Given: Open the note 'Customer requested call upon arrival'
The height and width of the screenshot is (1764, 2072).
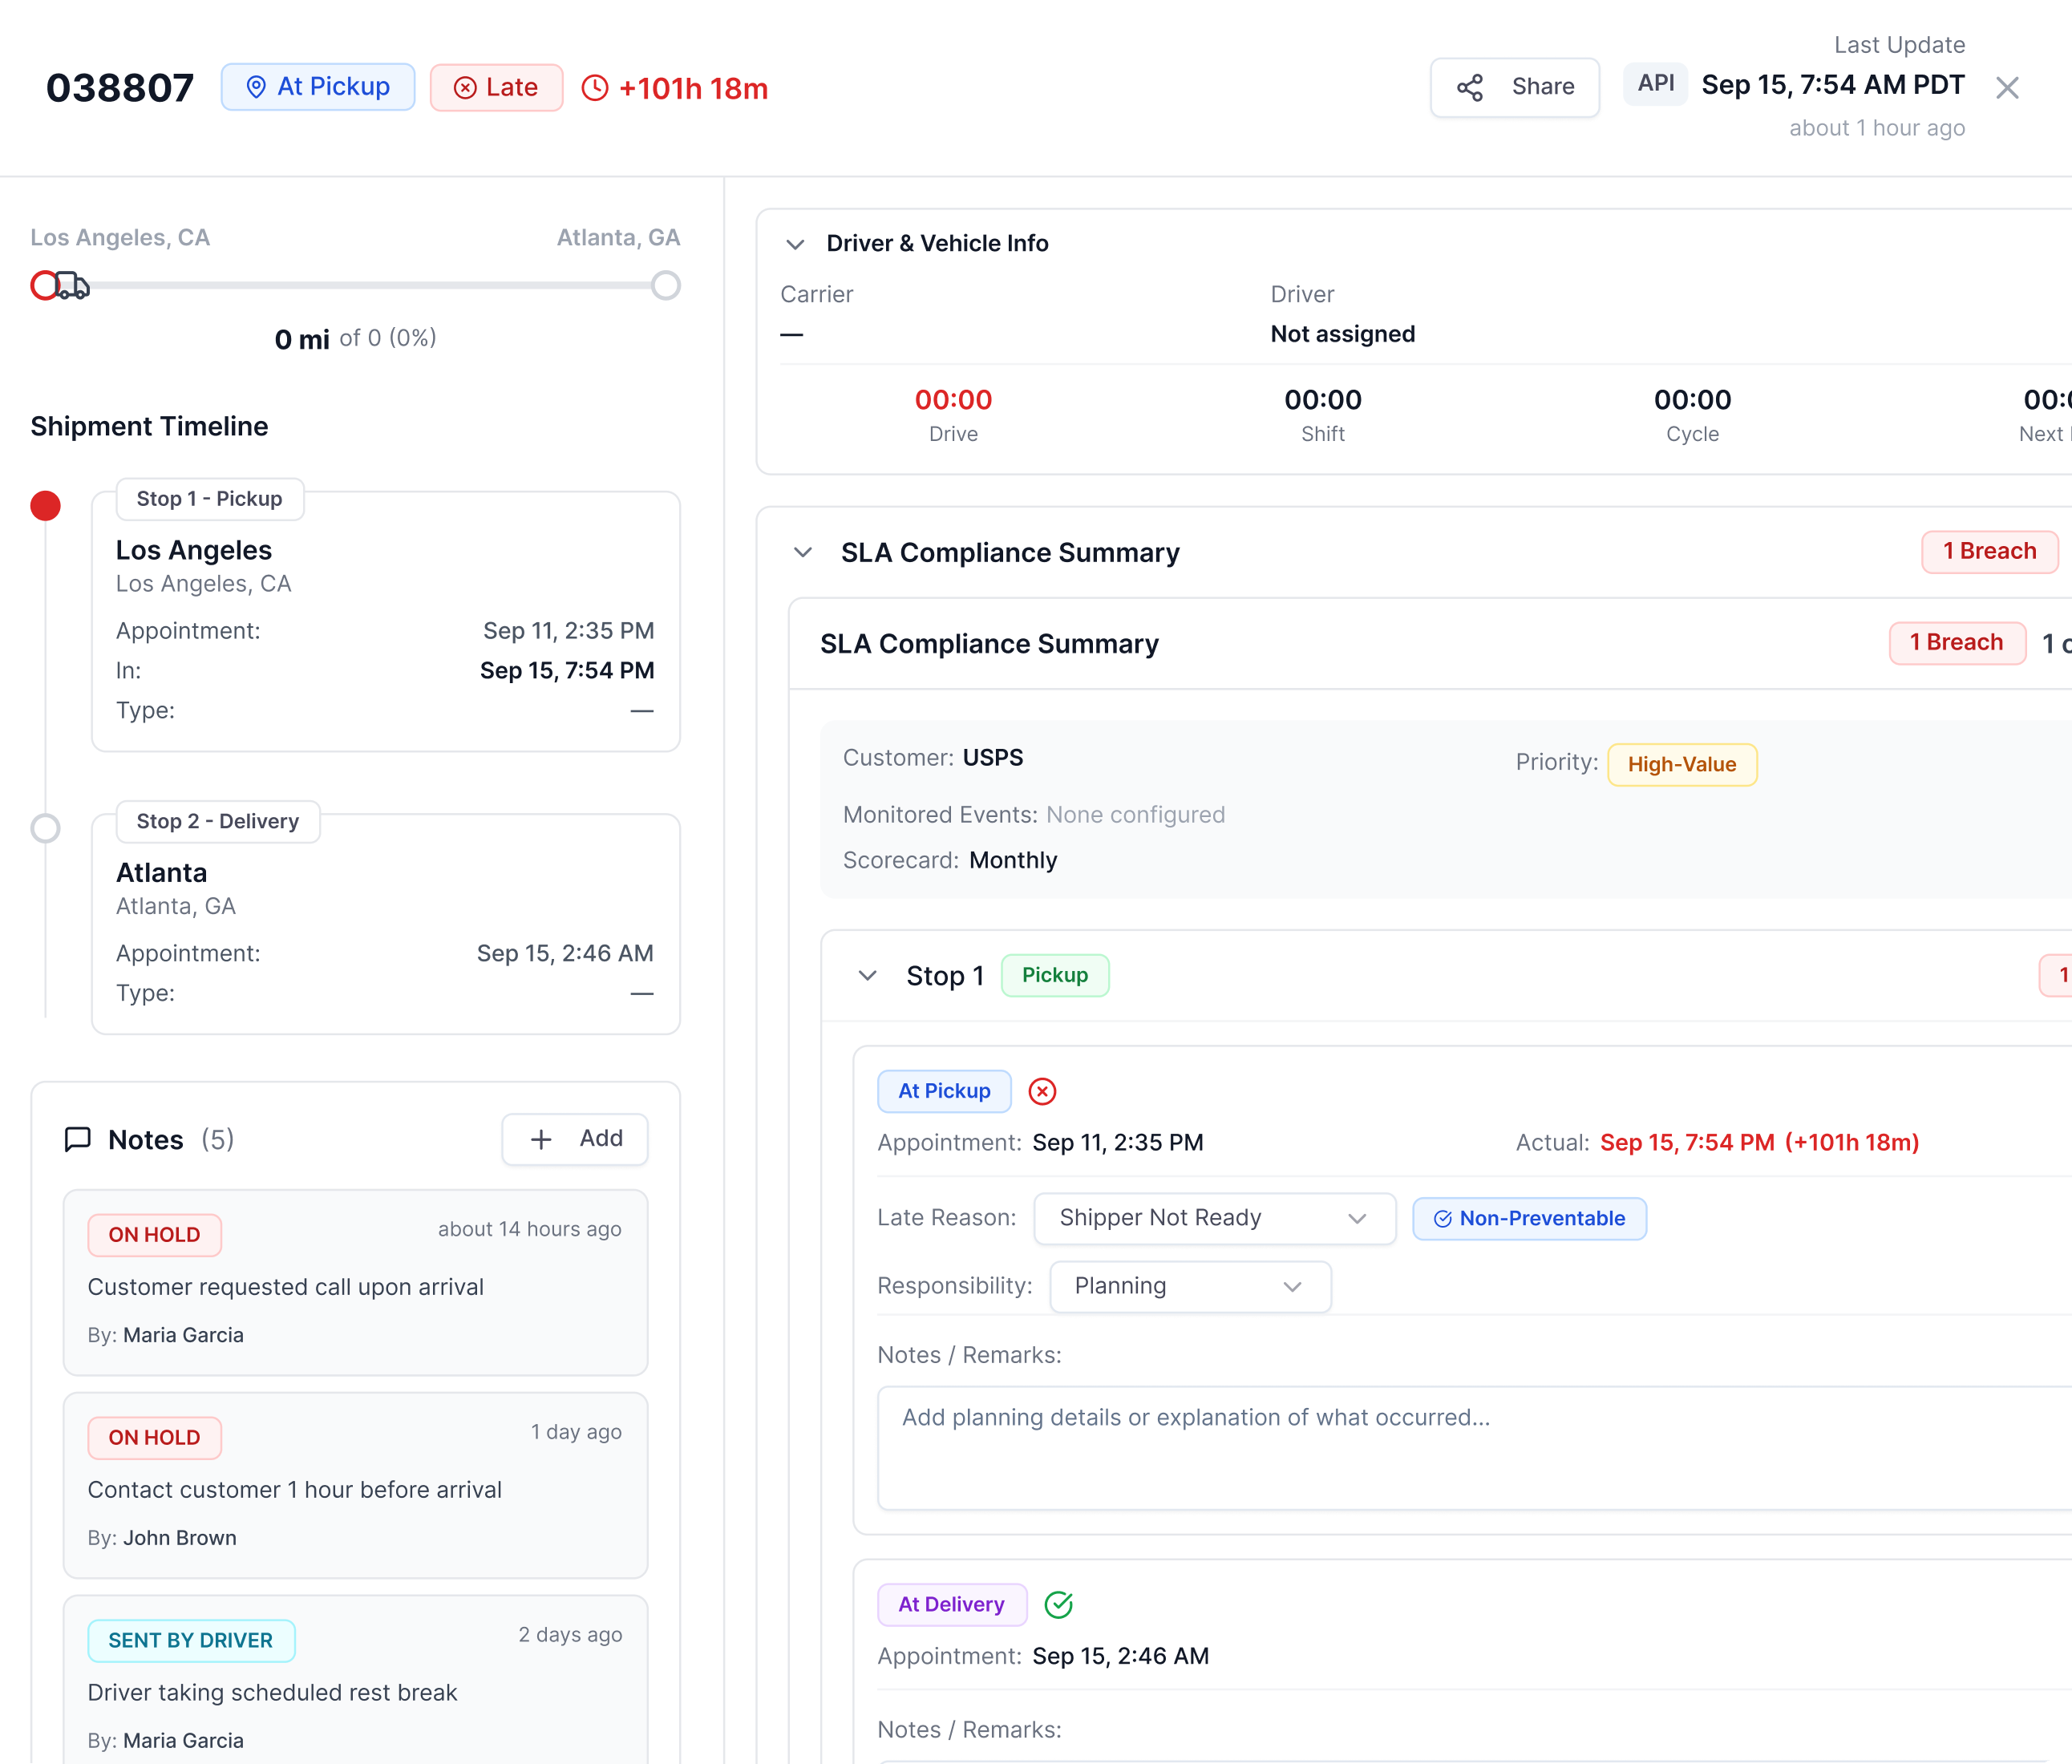Looking at the screenshot, I should (355, 1283).
